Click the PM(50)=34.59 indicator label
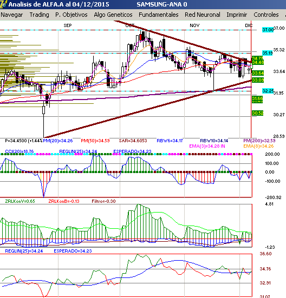 click(95, 141)
